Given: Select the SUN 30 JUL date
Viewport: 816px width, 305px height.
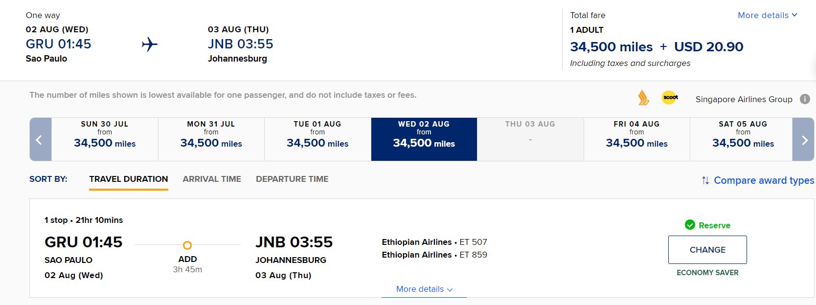Looking at the screenshot, I should (x=105, y=139).
